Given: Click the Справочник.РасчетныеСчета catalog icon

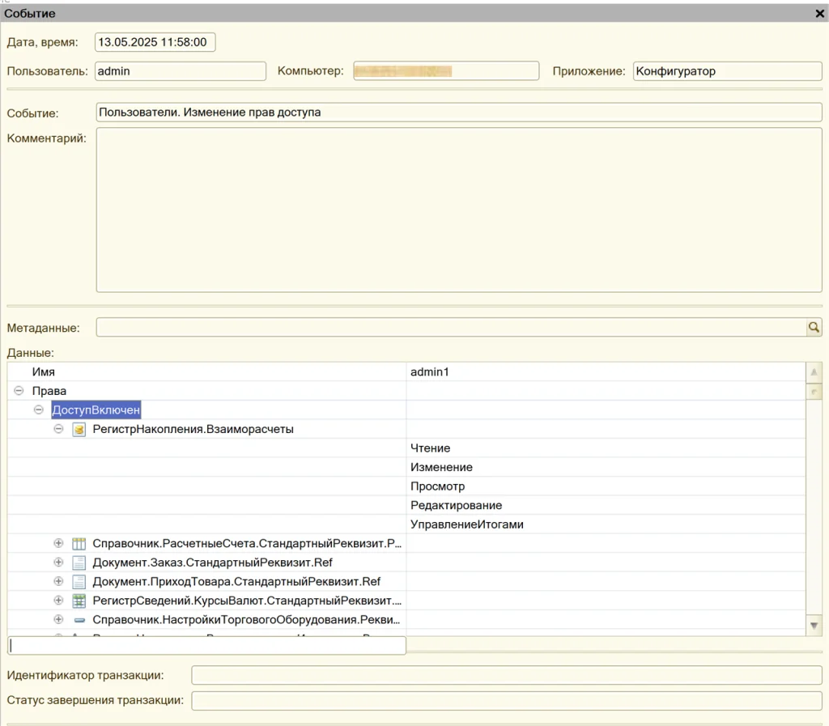Looking at the screenshot, I should [79, 544].
